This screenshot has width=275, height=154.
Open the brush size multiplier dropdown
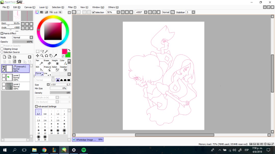(48, 84)
